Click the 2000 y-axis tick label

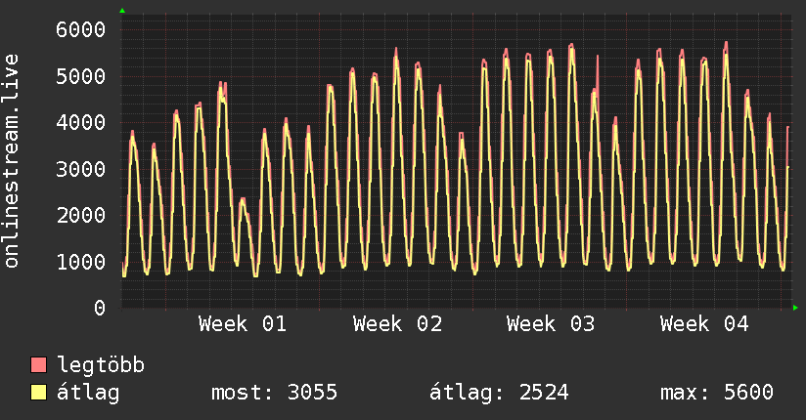tap(80, 215)
